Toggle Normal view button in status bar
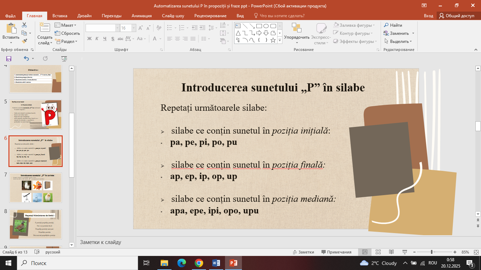Image resolution: width=481 pixels, height=270 pixels. [365, 252]
